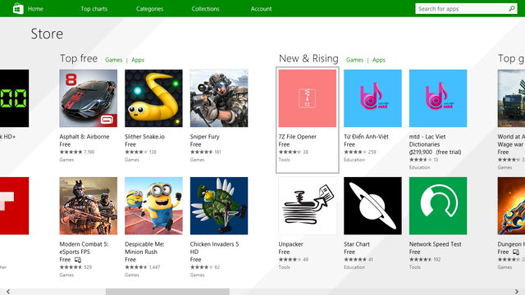Open the green digital clock app tile
The image size is (525, 295).
point(15,98)
